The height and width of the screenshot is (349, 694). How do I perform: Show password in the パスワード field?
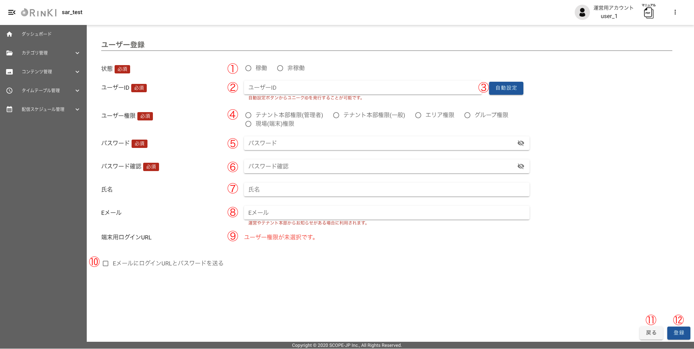520,143
